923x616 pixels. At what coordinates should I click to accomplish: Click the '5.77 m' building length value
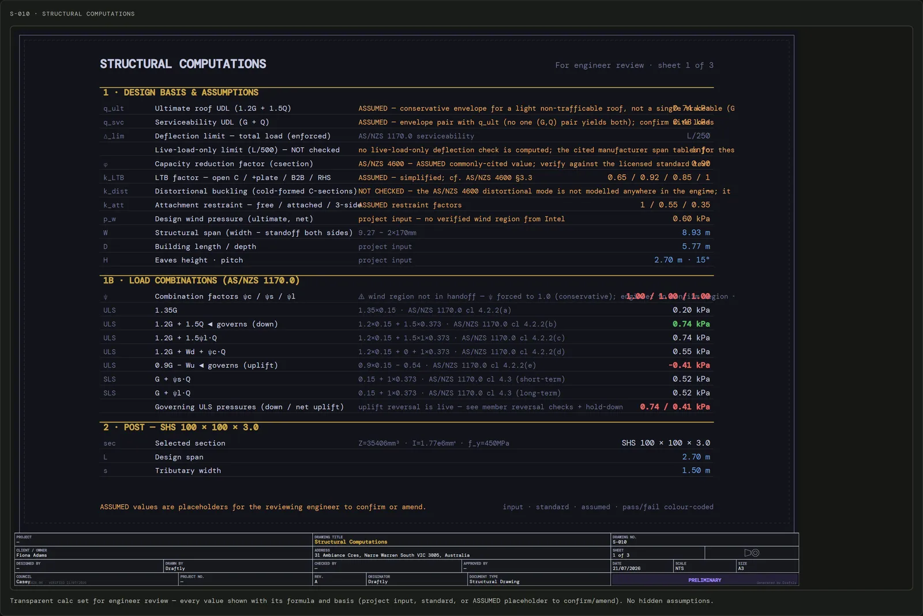point(696,247)
